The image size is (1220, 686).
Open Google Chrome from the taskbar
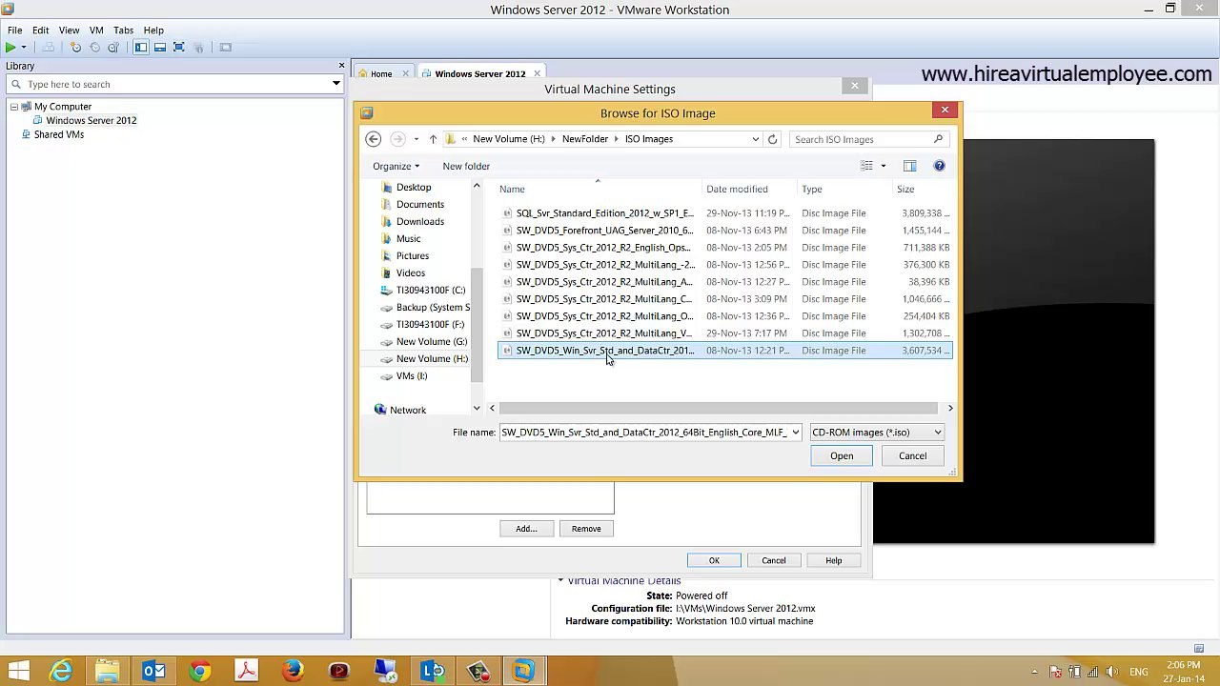click(199, 671)
